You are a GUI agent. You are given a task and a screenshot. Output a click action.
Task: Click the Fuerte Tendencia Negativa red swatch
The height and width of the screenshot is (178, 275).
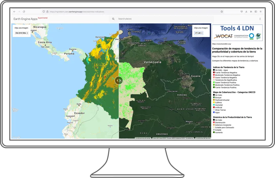[x=214, y=72]
